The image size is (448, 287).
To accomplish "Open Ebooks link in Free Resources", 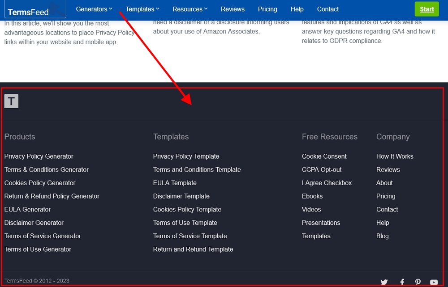I will coord(312,196).
